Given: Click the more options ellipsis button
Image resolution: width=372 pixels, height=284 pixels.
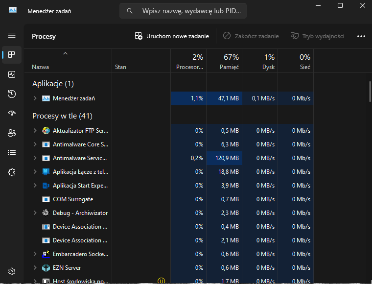Looking at the screenshot, I should [361, 36].
